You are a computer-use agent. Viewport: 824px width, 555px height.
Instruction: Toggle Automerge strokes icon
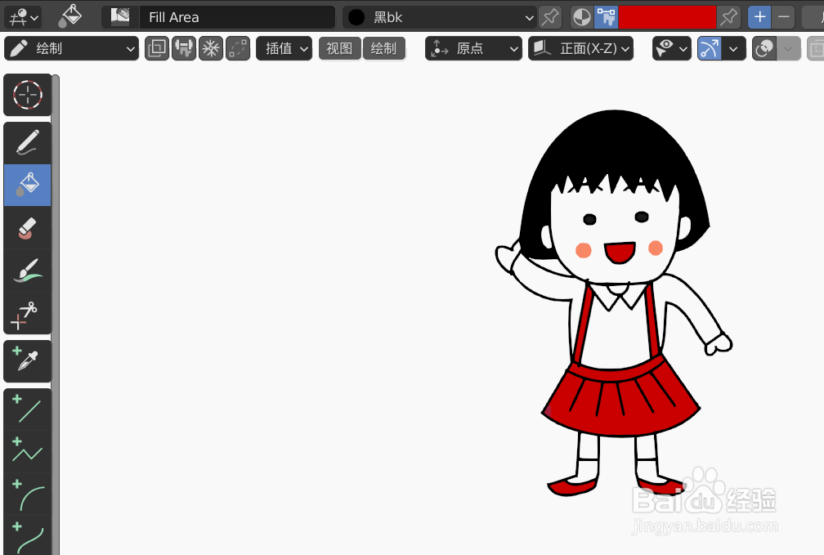238,48
